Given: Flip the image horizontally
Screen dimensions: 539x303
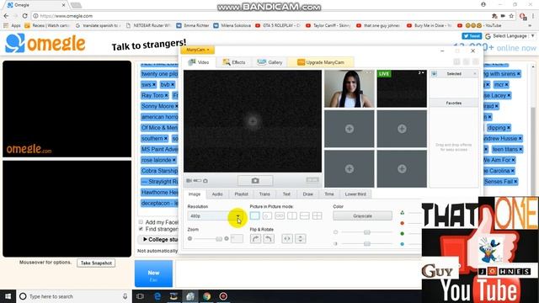Looking at the screenshot, I should (x=287, y=238).
